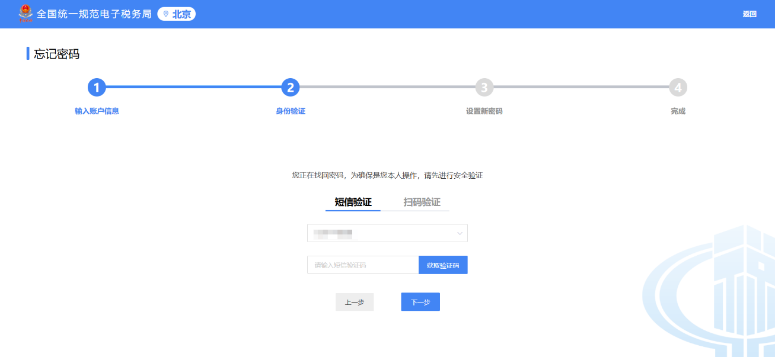This screenshot has height=357, width=775.
Task: Click the location pin icon beside 北京
Action: click(x=165, y=14)
